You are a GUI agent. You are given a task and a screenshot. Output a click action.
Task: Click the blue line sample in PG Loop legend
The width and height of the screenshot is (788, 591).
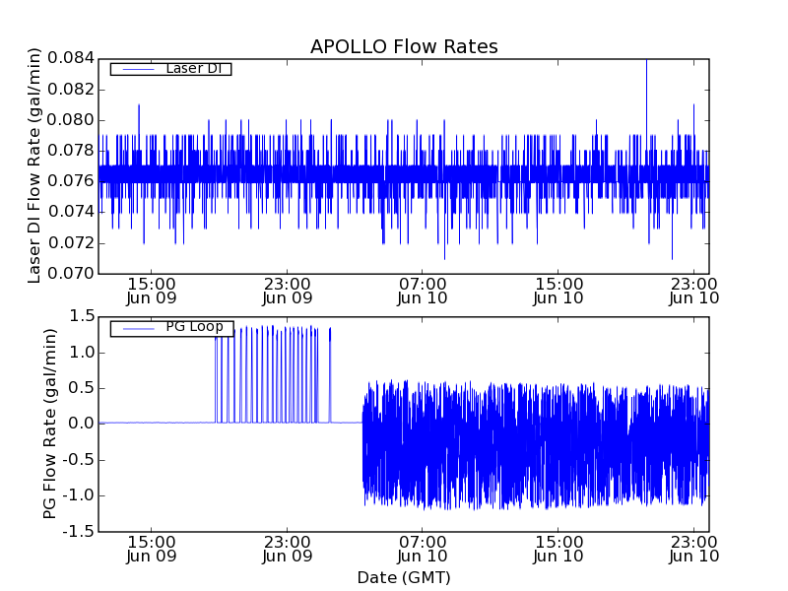[x=136, y=328]
